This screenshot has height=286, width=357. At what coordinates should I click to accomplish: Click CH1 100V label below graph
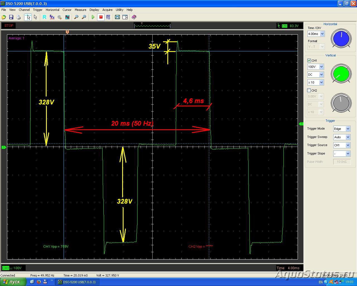(13, 268)
